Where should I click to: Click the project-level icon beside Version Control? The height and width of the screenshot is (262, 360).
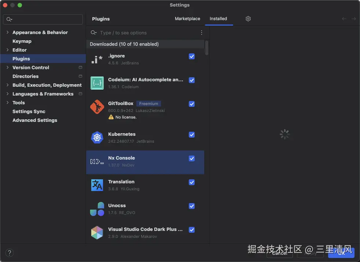click(80, 67)
